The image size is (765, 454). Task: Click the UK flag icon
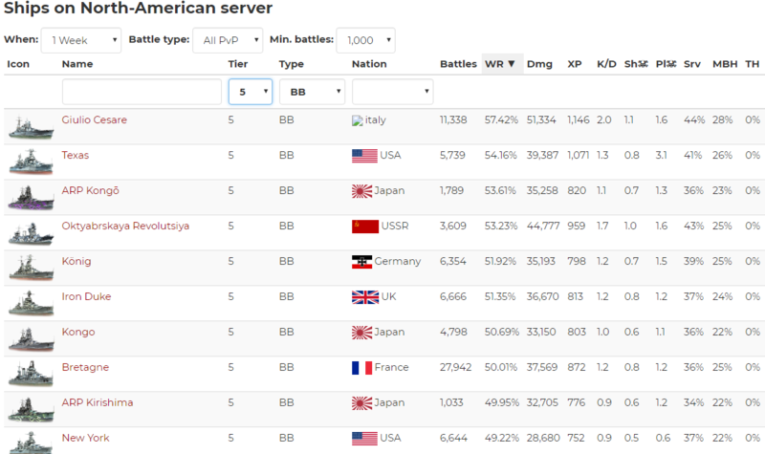pyautogui.click(x=364, y=297)
